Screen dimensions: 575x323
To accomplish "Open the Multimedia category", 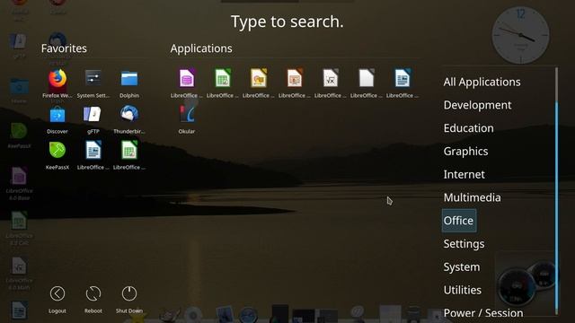I will click(x=472, y=197).
